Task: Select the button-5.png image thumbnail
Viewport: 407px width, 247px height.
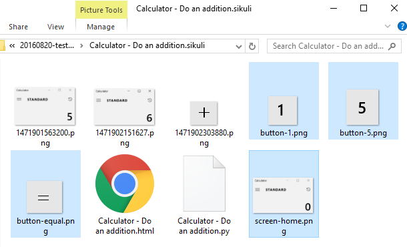Action: (362, 107)
